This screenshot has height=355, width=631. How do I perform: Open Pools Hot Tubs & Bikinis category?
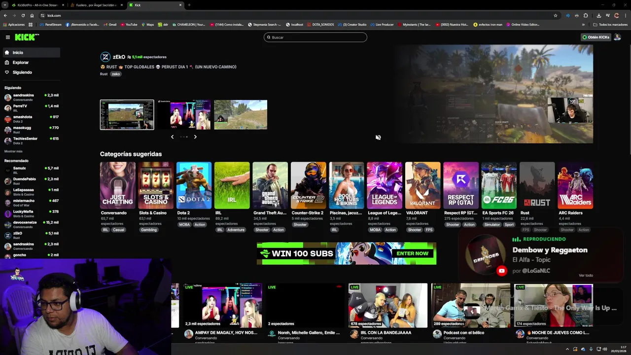347,185
